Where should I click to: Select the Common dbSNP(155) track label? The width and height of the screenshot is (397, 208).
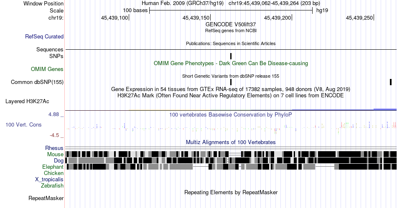37,82
